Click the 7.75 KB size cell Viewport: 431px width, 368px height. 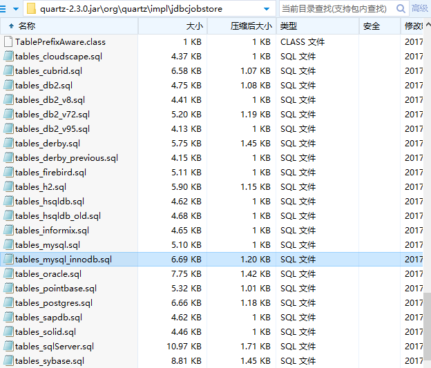coord(186,274)
